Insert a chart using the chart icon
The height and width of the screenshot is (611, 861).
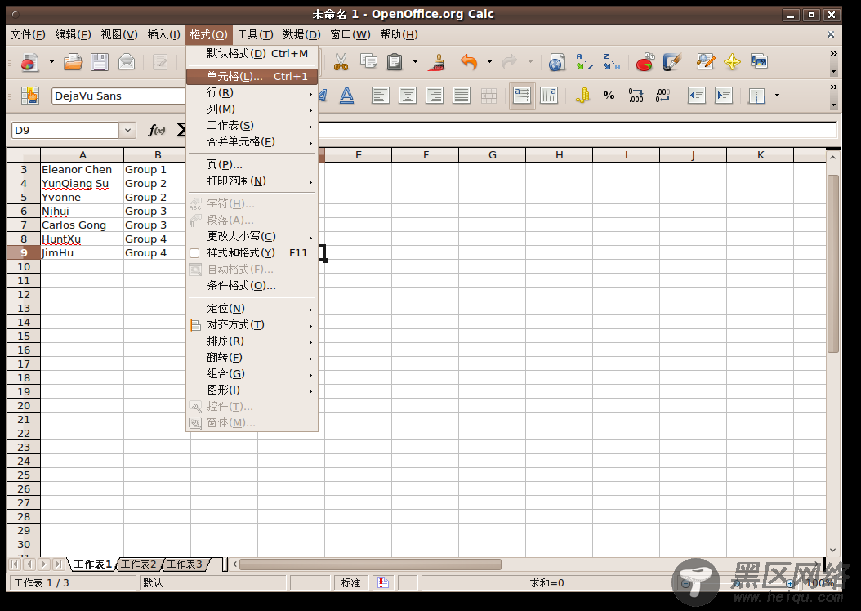point(645,62)
